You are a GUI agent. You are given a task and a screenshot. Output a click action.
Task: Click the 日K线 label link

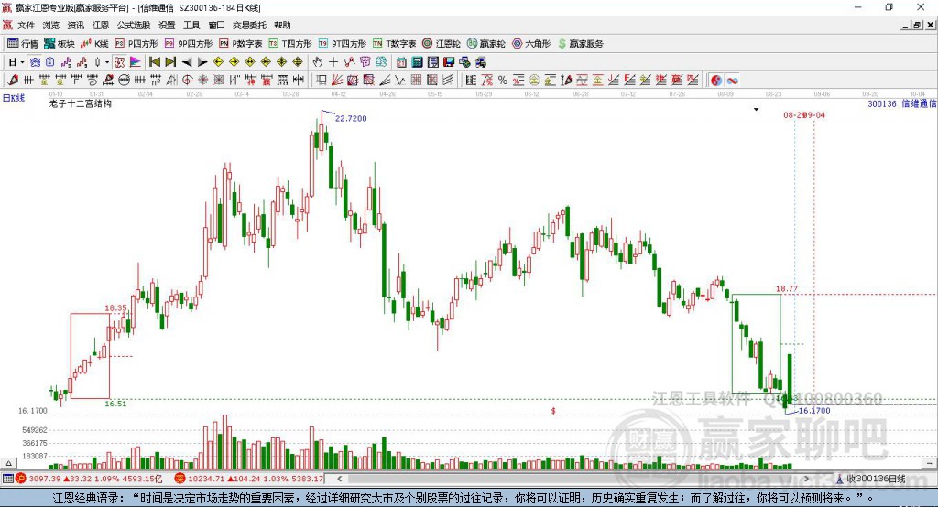[x=14, y=98]
